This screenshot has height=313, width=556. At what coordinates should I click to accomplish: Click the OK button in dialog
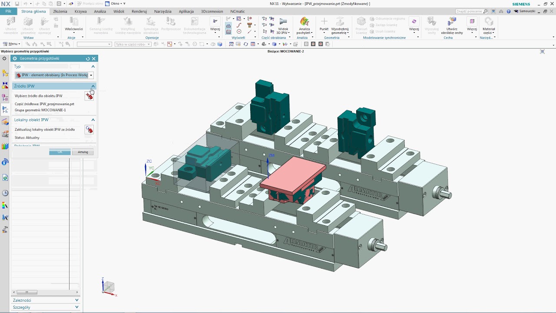(60, 152)
